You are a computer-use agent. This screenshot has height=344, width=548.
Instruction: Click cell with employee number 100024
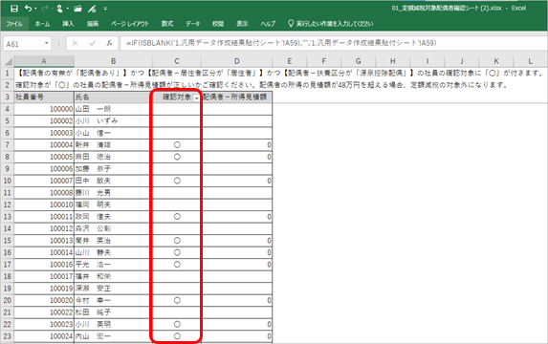coord(44,336)
